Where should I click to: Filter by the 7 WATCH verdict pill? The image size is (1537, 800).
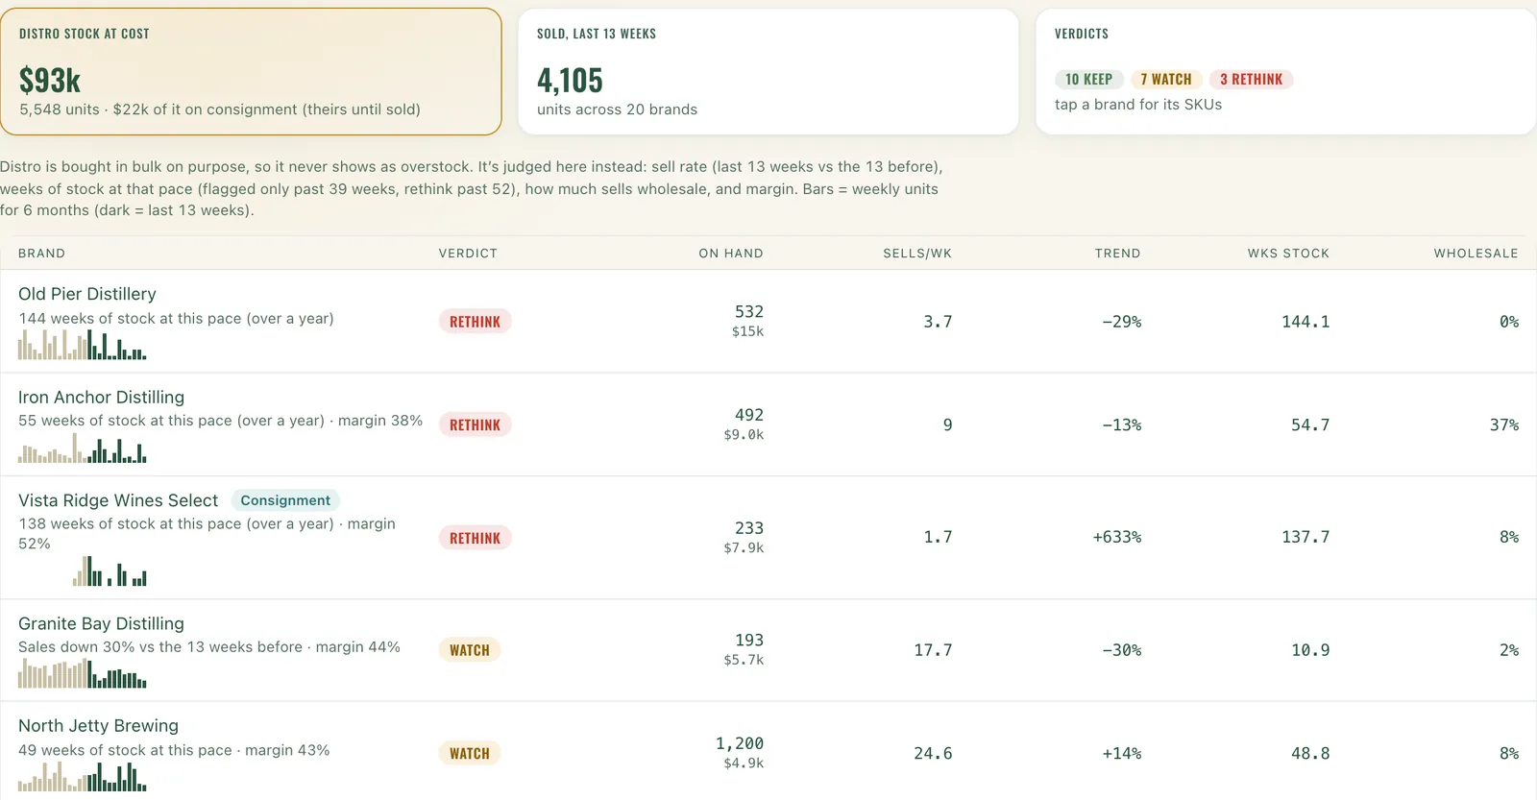1165,80
